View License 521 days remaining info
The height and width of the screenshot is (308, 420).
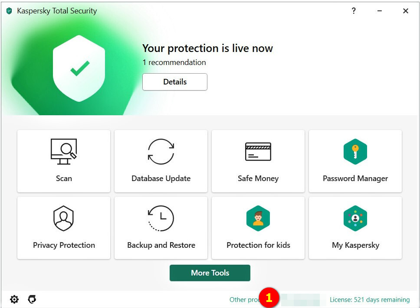pos(370,300)
